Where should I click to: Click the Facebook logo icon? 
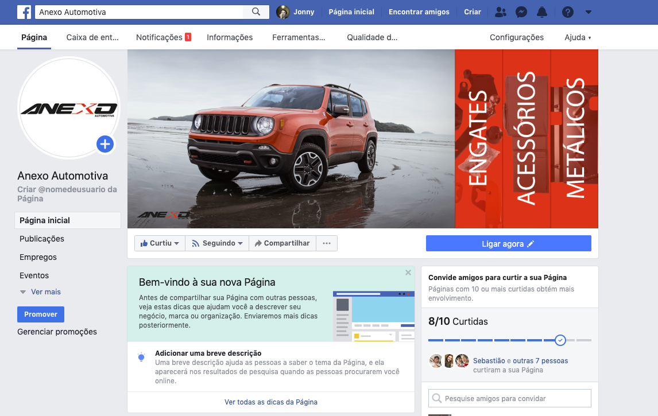(x=24, y=12)
